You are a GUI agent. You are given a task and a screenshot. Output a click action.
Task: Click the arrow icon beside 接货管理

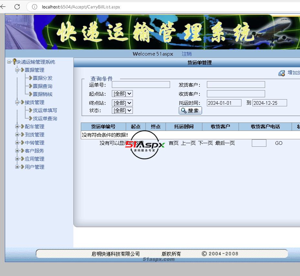(22, 102)
